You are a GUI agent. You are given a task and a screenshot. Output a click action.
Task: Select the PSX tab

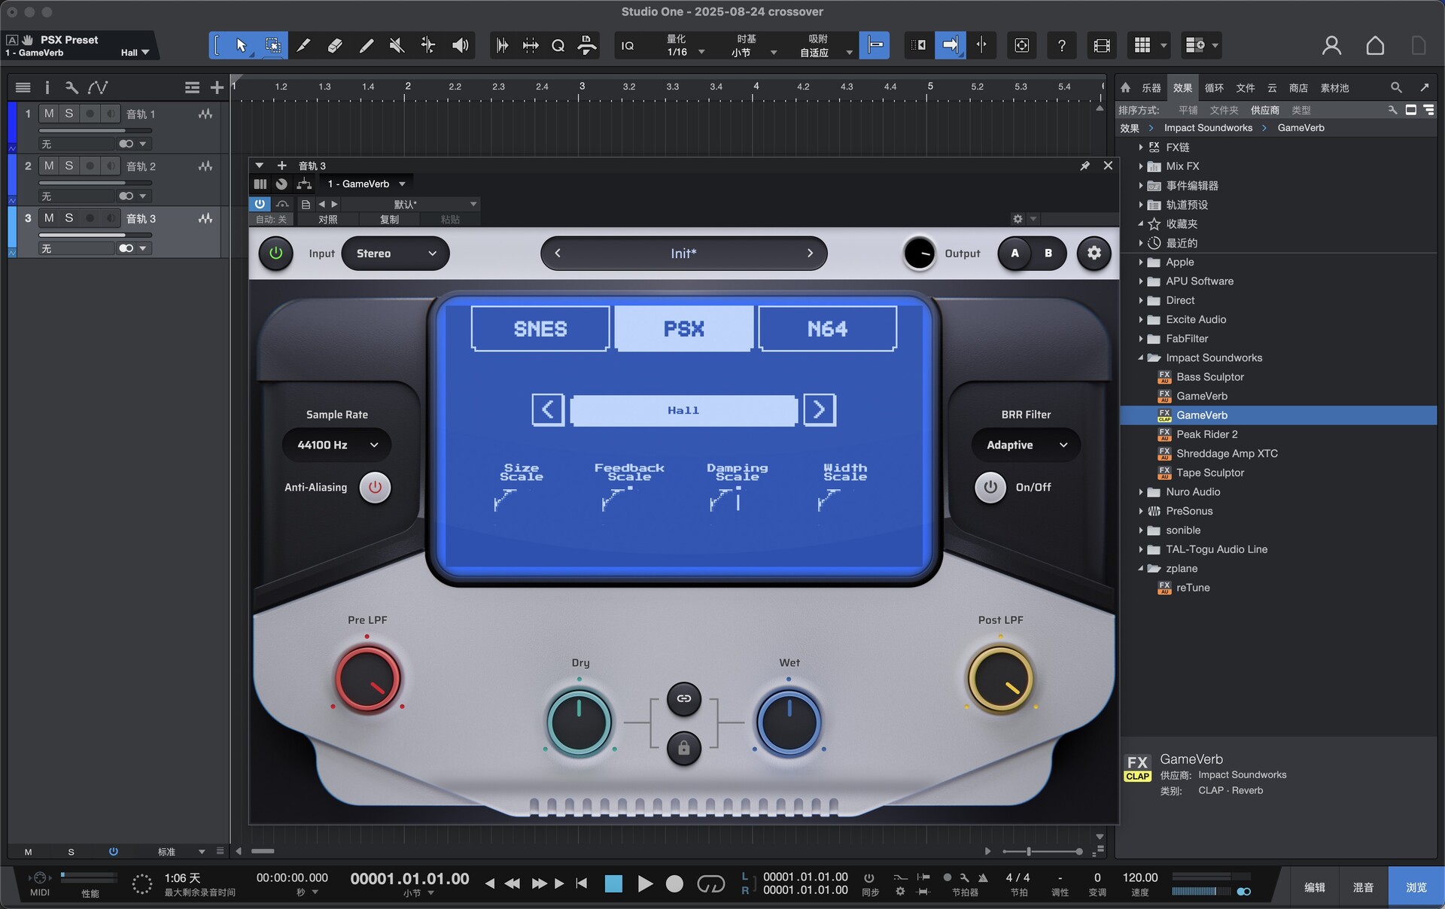point(683,329)
